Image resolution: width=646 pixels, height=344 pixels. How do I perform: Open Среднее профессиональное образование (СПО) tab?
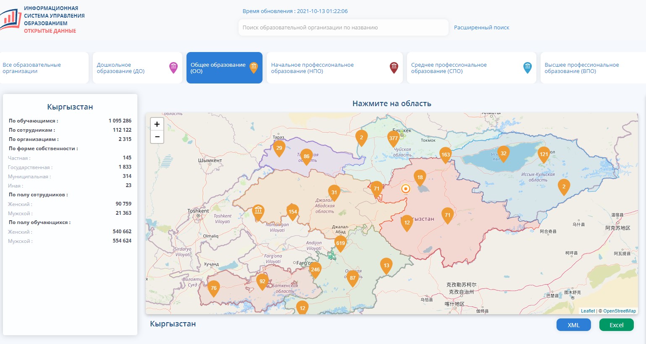point(471,68)
